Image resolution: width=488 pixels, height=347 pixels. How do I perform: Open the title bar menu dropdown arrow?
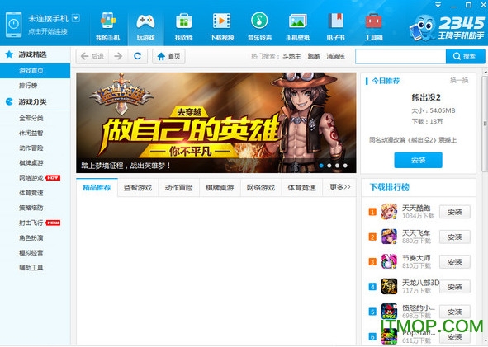tap(438, 5)
